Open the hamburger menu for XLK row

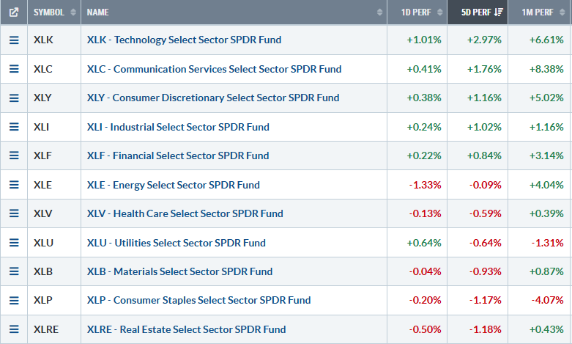13,40
